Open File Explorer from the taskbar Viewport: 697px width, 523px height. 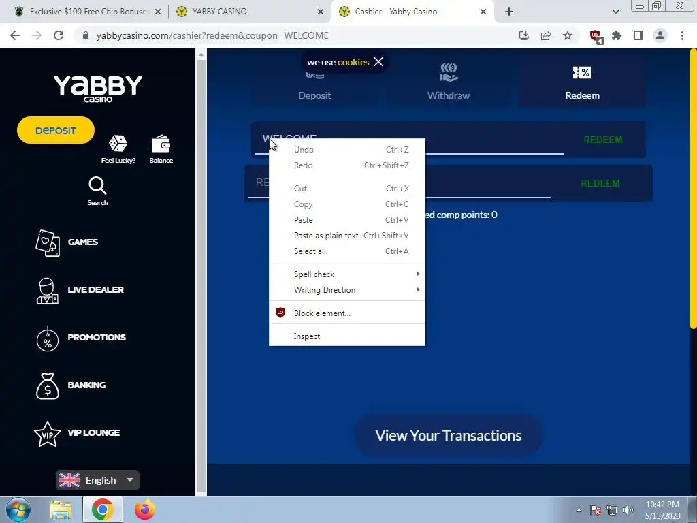(x=61, y=509)
